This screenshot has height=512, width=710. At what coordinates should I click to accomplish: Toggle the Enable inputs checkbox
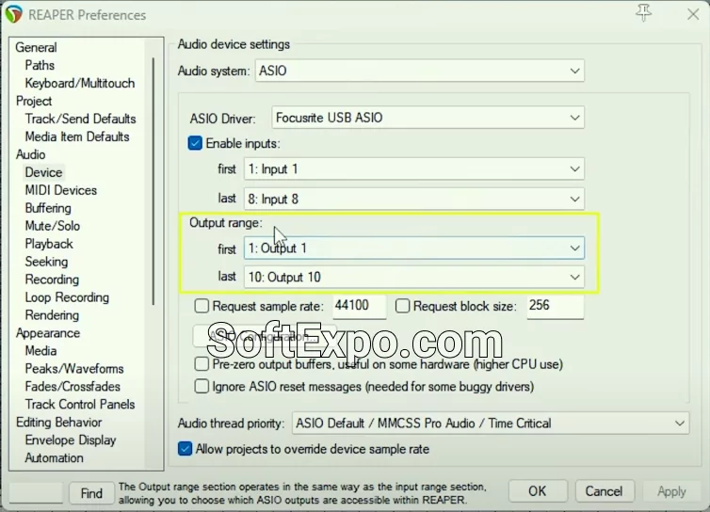196,143
